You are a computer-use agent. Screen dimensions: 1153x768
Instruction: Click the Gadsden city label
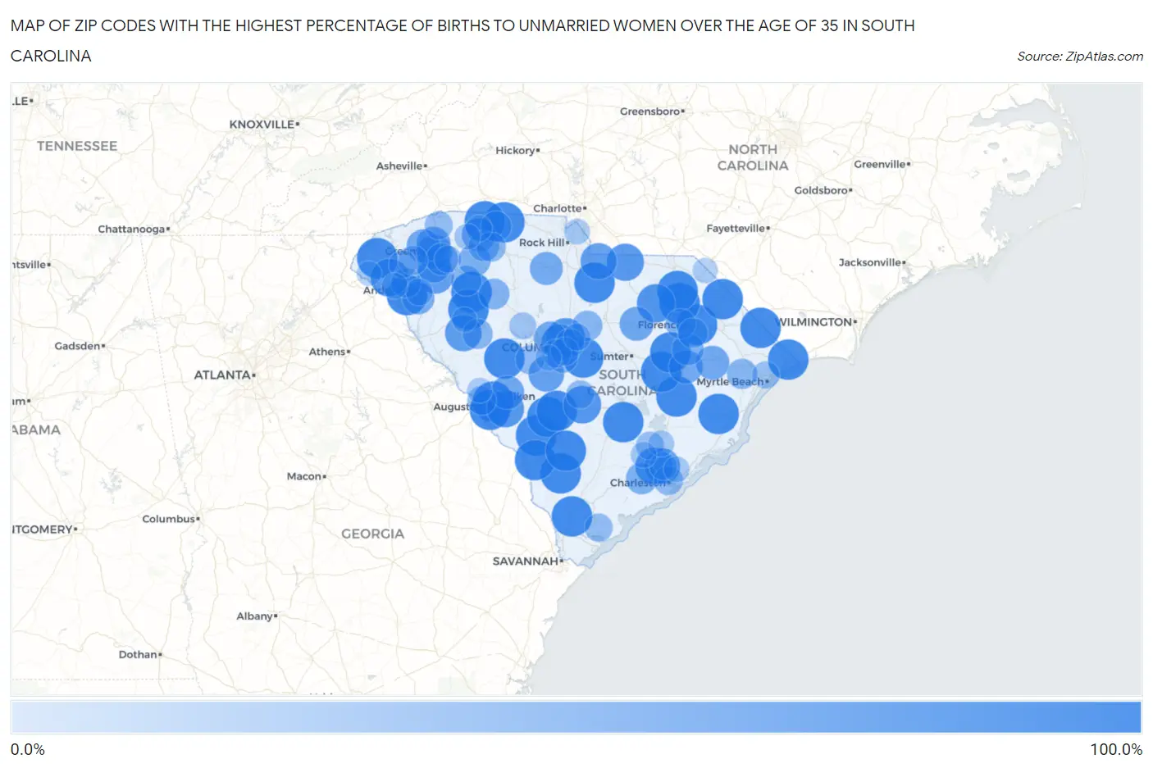pos(77,346)
